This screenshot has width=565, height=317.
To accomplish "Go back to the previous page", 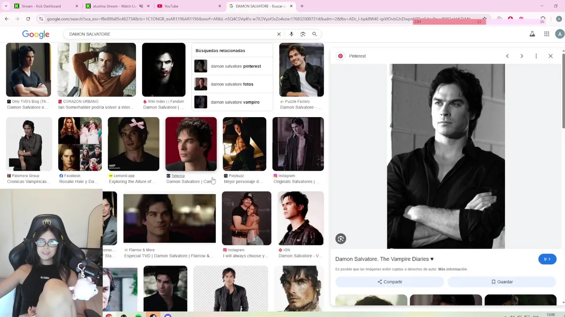I will pos(7,19).
